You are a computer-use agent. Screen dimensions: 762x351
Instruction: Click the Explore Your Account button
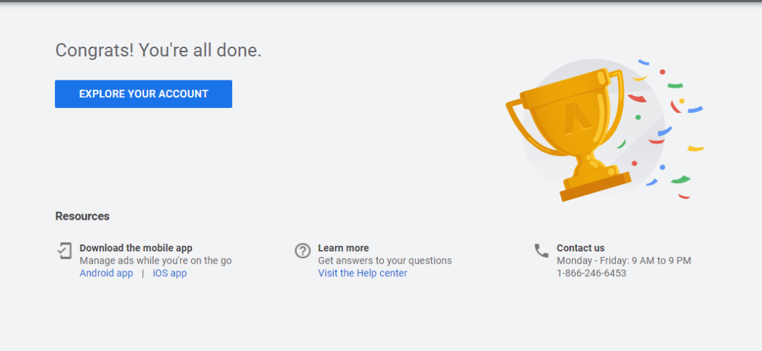coord(143,94)
